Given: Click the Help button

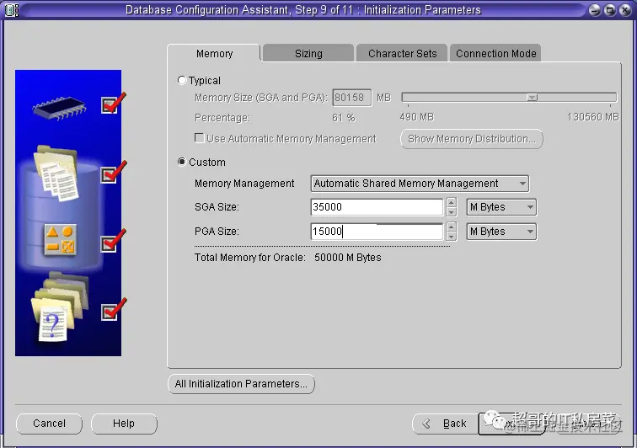Looking at the screenshot, I should (x=124, y=424).
